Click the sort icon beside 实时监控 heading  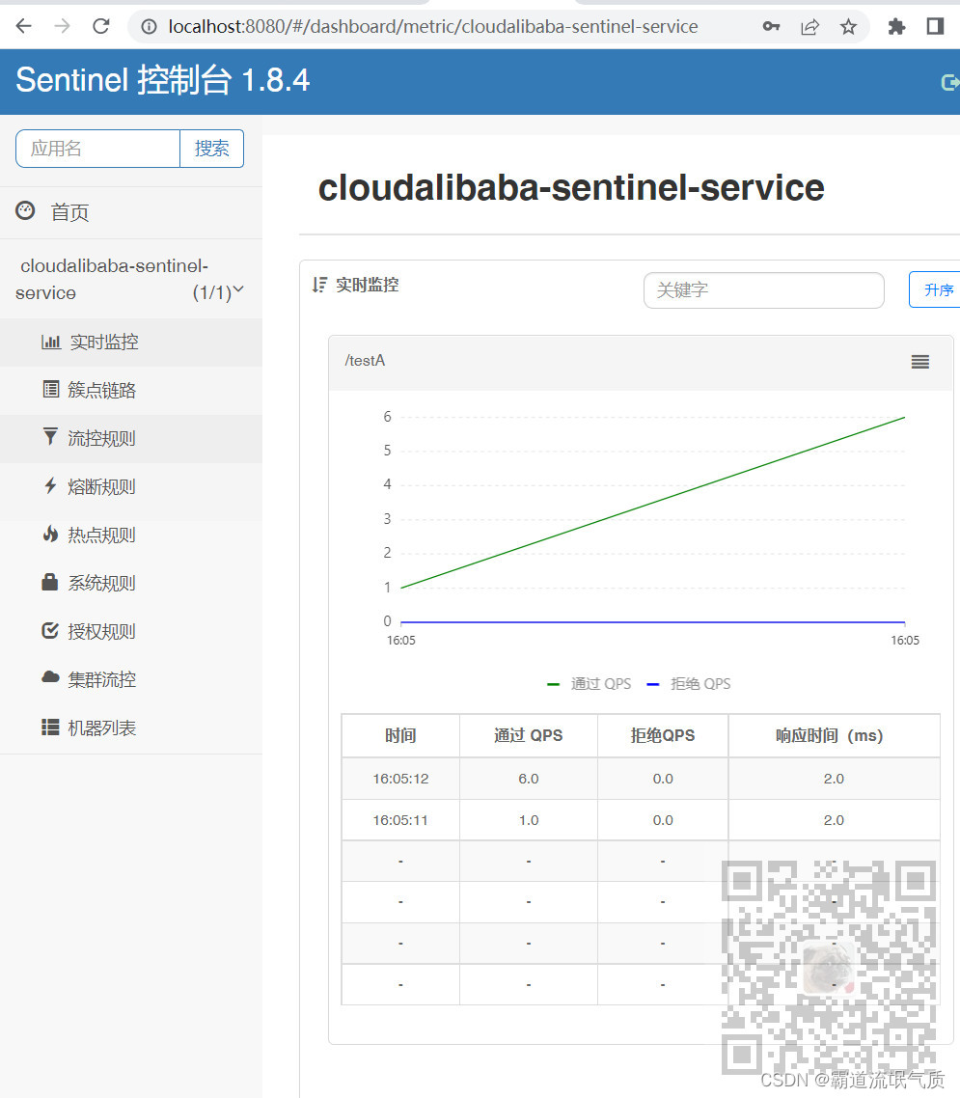[x=320, y=285]
